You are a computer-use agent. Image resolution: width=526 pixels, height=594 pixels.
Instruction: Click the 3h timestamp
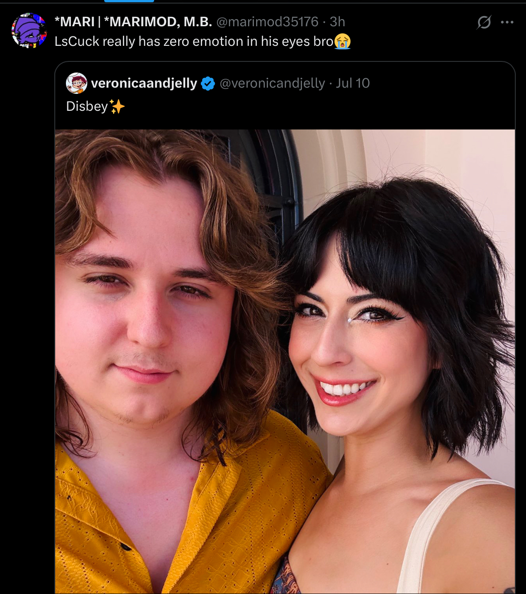[338, 21]
